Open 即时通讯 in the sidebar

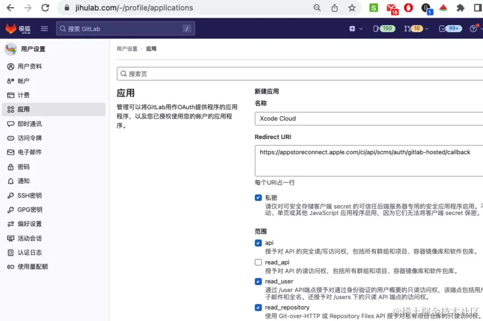click(54, 124)
